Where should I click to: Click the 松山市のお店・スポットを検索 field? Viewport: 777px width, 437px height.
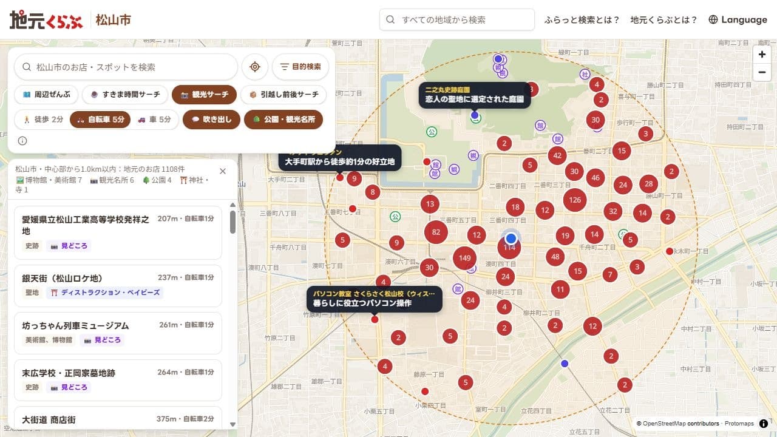click(x=126, y=67)
